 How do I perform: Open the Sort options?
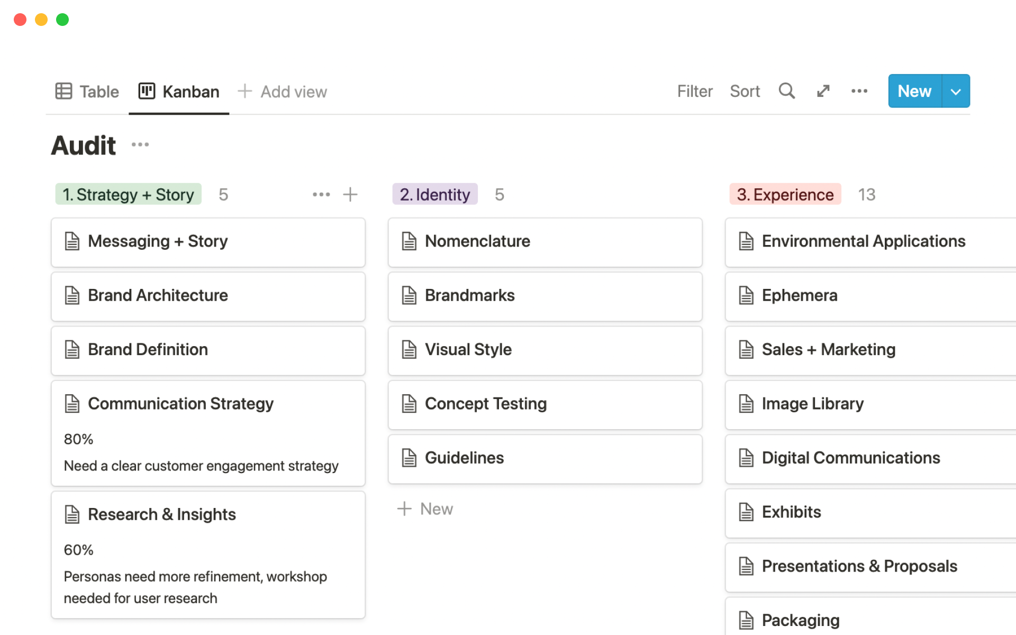click(x=745, y=91)
